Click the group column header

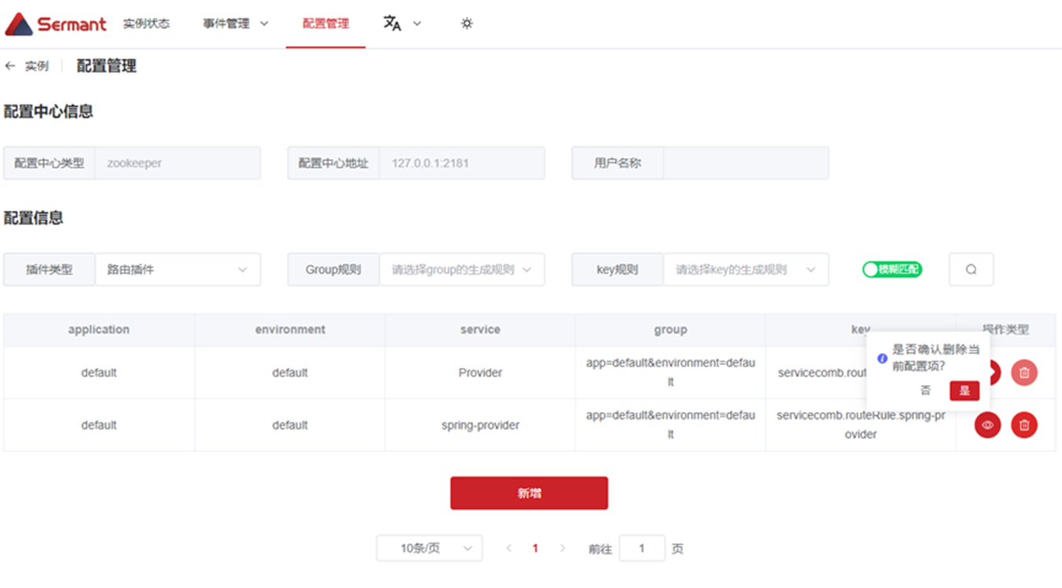(671, 330)
